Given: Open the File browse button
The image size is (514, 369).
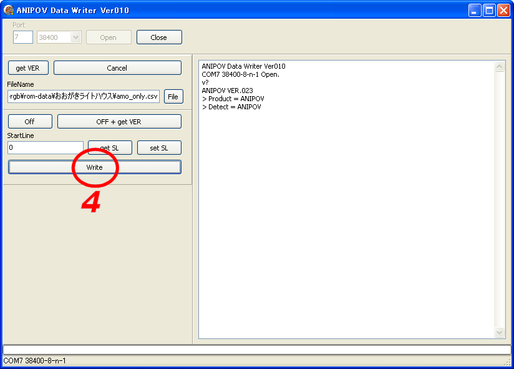Looking at the screenshot, I should (173, 96).
